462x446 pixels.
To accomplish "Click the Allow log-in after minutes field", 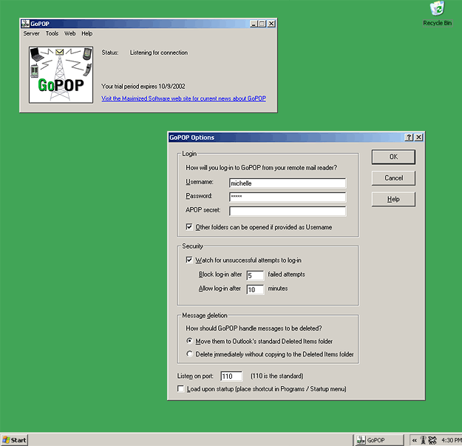I will click(255, 289).
